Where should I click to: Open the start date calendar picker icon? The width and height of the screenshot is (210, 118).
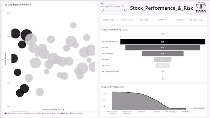click(x=111, y=6)
